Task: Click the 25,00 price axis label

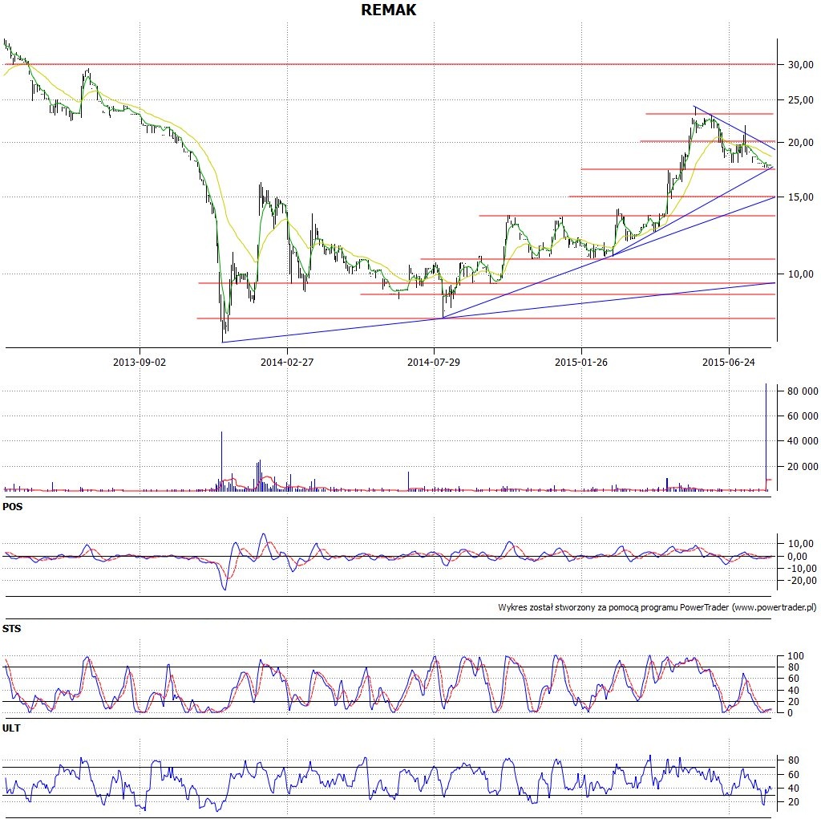Action: [x=801, y=99]
